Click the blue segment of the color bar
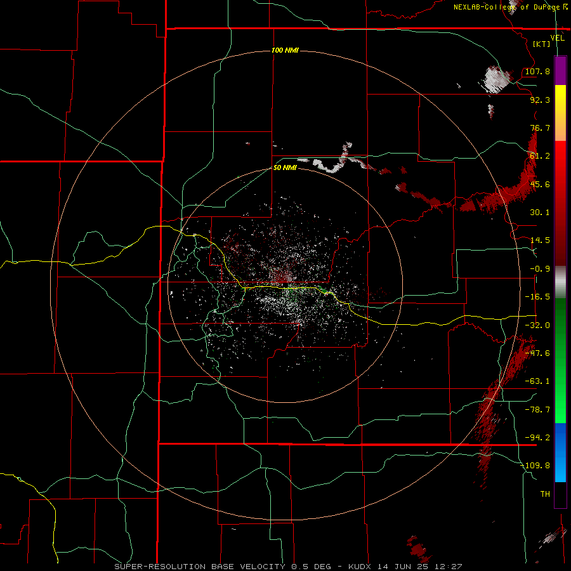This screenshot has height=571, width=571. [560, 452]
